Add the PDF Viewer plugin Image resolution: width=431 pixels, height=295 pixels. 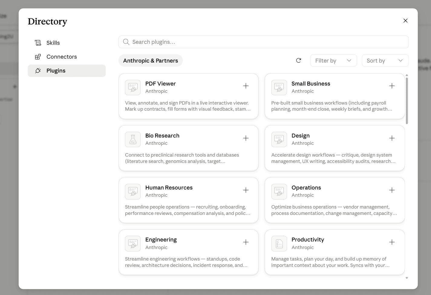point(246,86)
